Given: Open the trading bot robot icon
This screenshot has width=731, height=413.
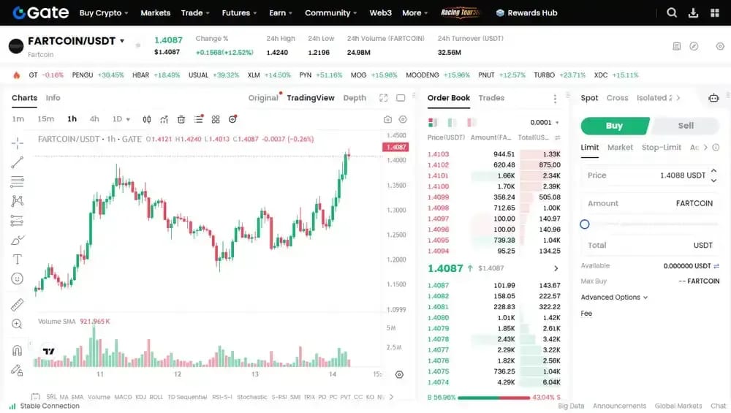Looking at the screenshot, I should pyautogui.click(x=713, y=98).
